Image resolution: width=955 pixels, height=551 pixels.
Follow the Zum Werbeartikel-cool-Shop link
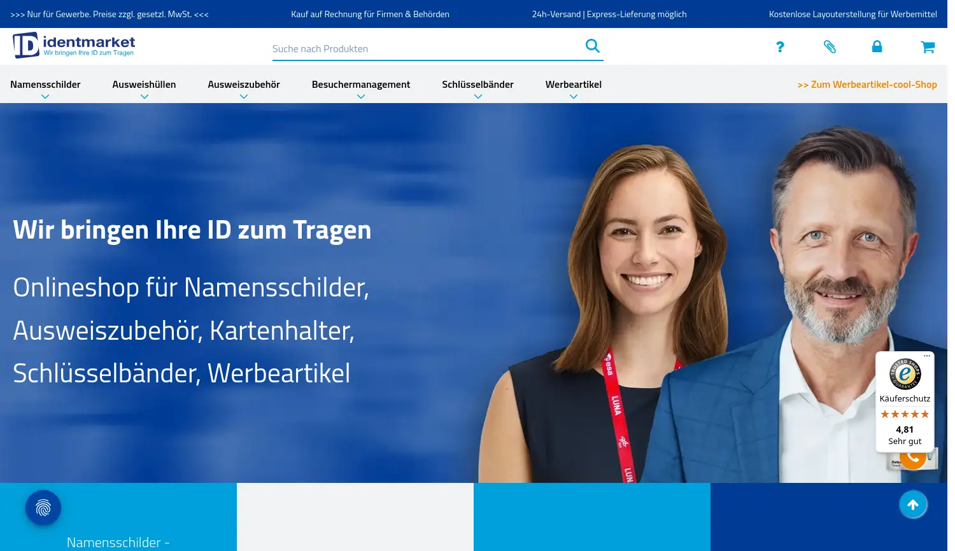[x=867, y=83]
